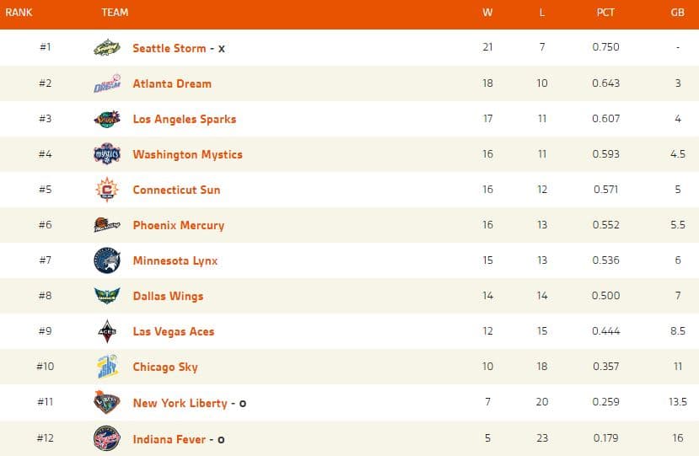Click the Connecticut Sun team logo
The width and height of the screenshot is (699, 456).
(107, 190)
